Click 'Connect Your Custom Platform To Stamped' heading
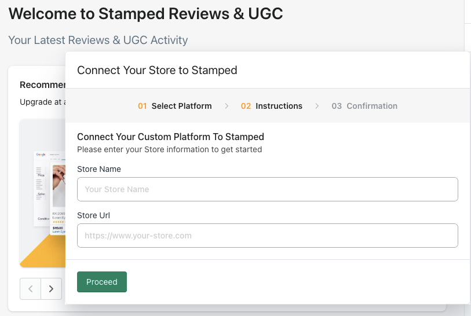The width and height of the screenshot is (471, 316). point(171,137)
